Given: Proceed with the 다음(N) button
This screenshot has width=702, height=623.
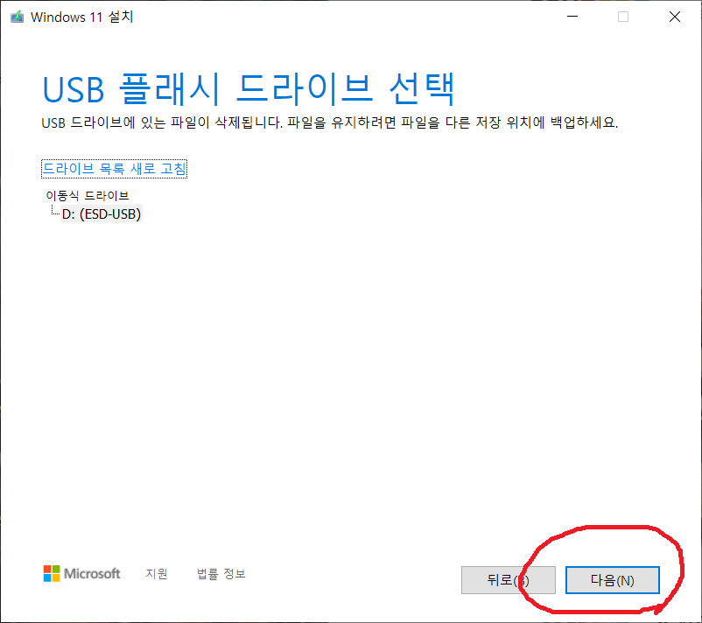Looking at the screenshot, I should coord(613,580).
